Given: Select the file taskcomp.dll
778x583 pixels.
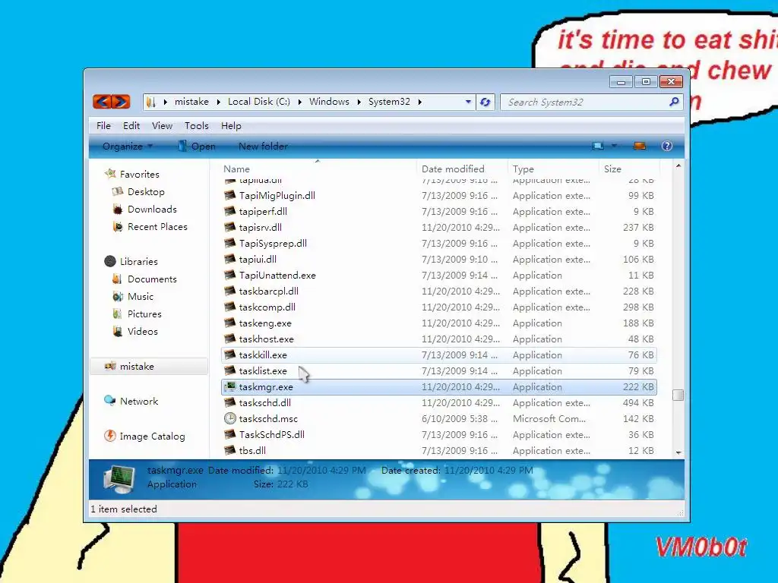Looking at the screenshot, I should [x=438, y=307].
